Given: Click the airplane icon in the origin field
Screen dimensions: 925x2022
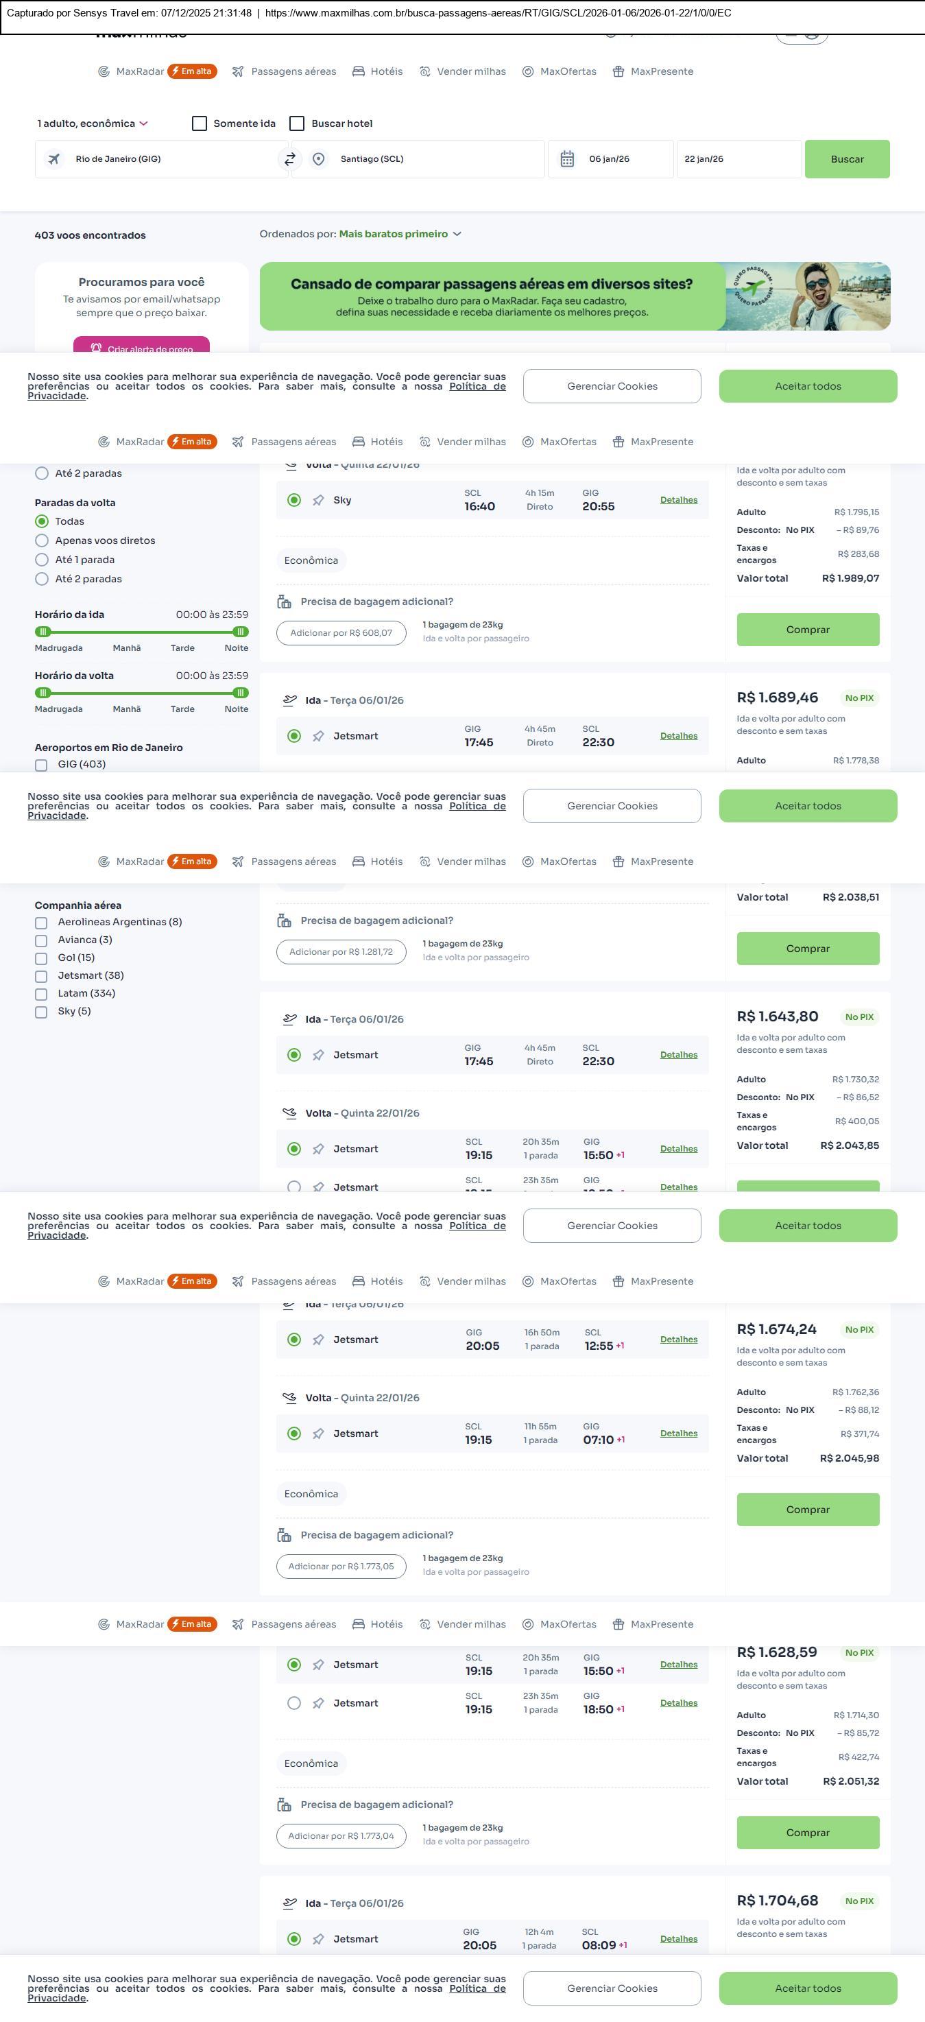Looking at the screenshot, I should (x=54, y=159).
